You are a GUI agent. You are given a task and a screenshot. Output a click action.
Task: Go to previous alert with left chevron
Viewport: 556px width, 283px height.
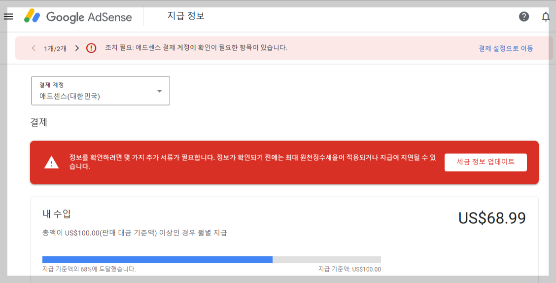[34, 48]
